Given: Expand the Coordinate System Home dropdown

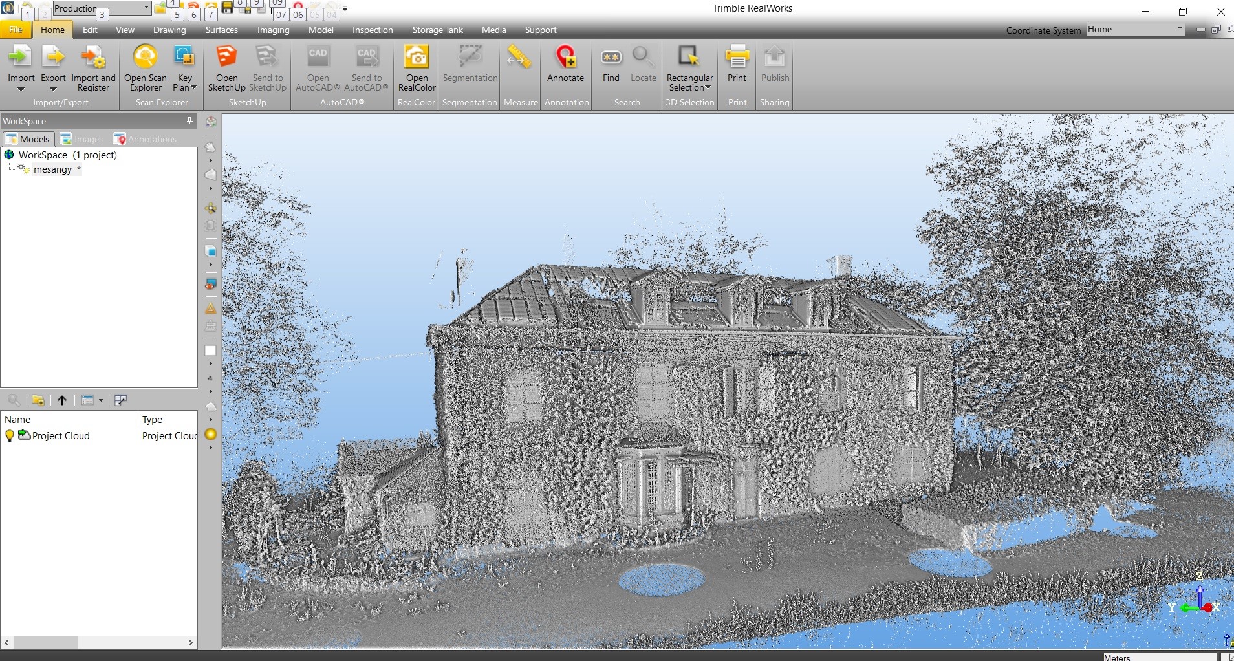Looking at the screenshot, I should click(x=1179, y=29).
